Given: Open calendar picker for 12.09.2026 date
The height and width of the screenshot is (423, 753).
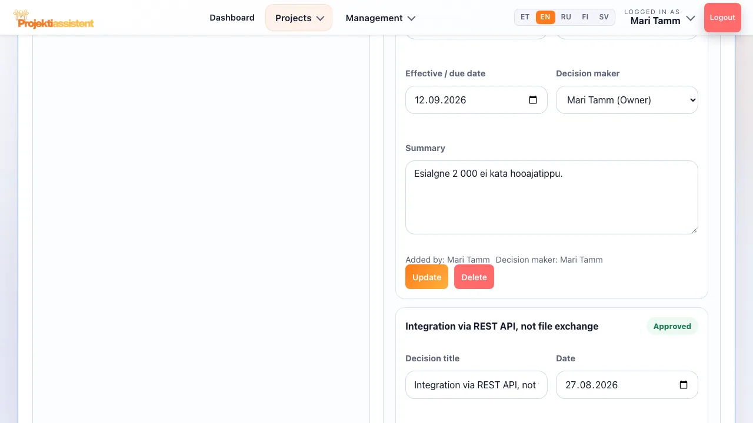Looking at the screenshot, I should pos(533,100).
